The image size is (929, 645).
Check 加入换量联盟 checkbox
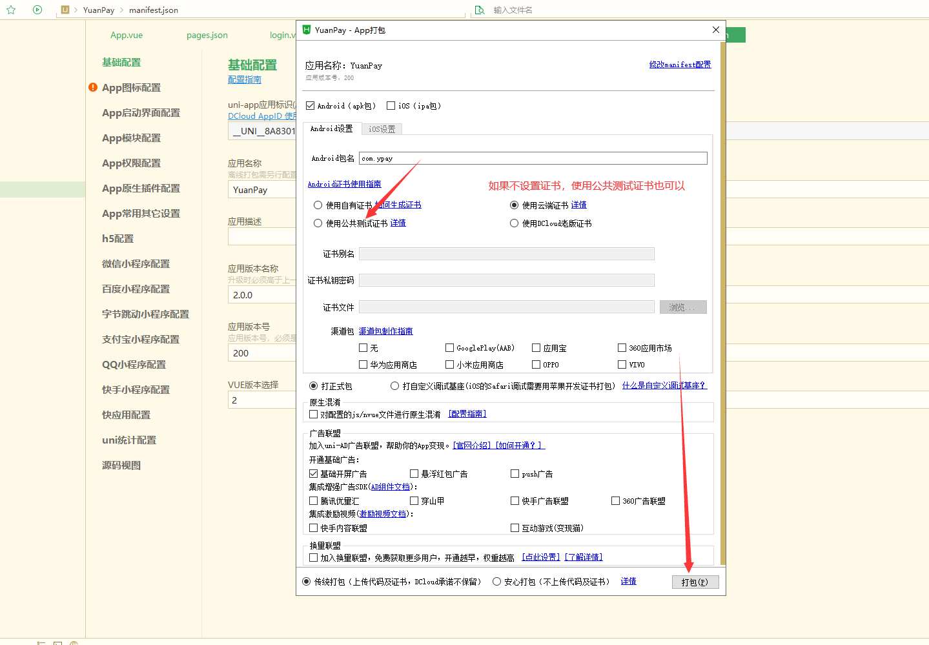(x=313, y=558)
